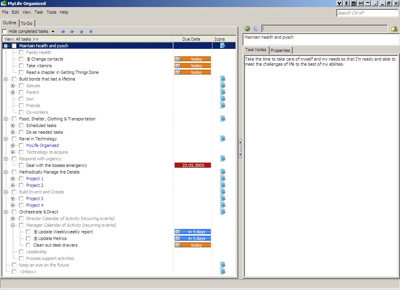Click the View: All tasks >> header link
Viewport: 400px width, 290px height.
point(21,39)
